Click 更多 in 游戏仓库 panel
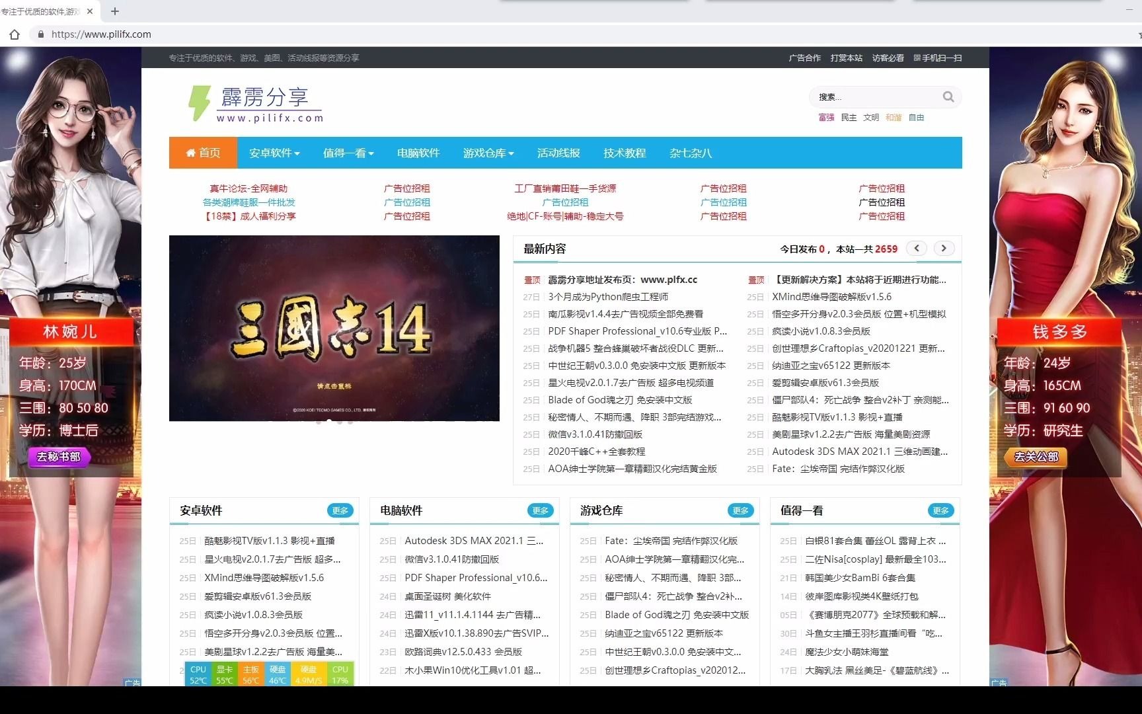The image size is (1142, 714). (x=741, y=510)
